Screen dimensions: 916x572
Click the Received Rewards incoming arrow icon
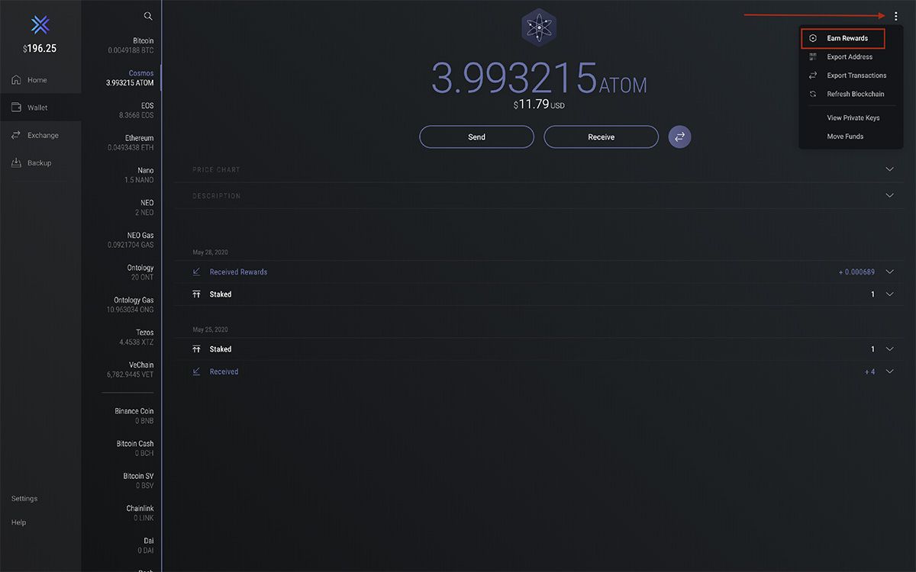(x=196, y=272)
